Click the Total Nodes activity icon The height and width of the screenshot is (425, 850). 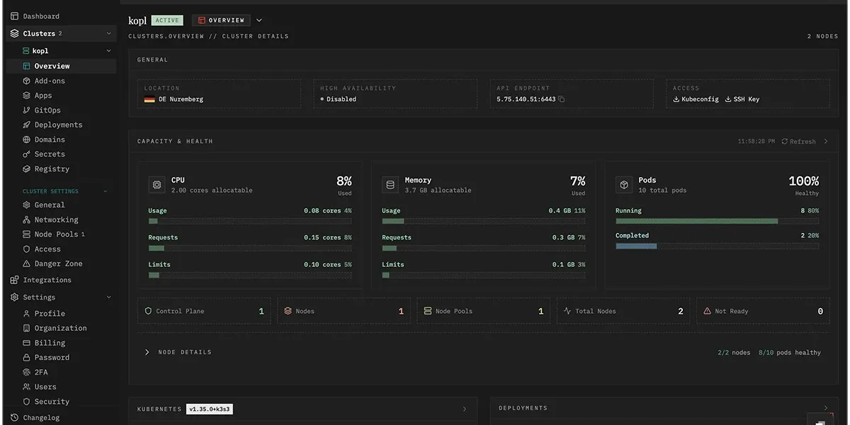click(x=567, y=311)
